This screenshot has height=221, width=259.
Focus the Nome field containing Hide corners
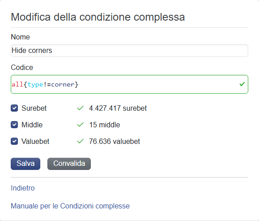tap(130, 51)
